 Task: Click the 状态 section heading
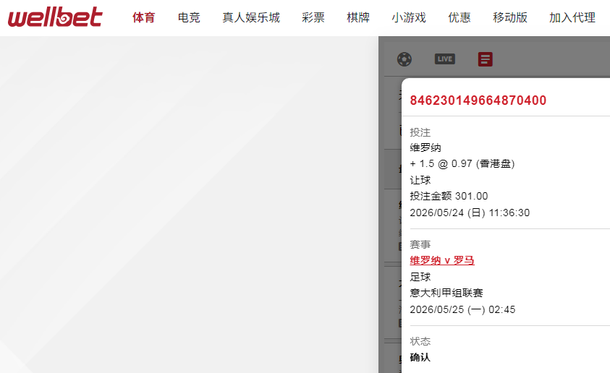pyautogui.click(x=420, y=341)
